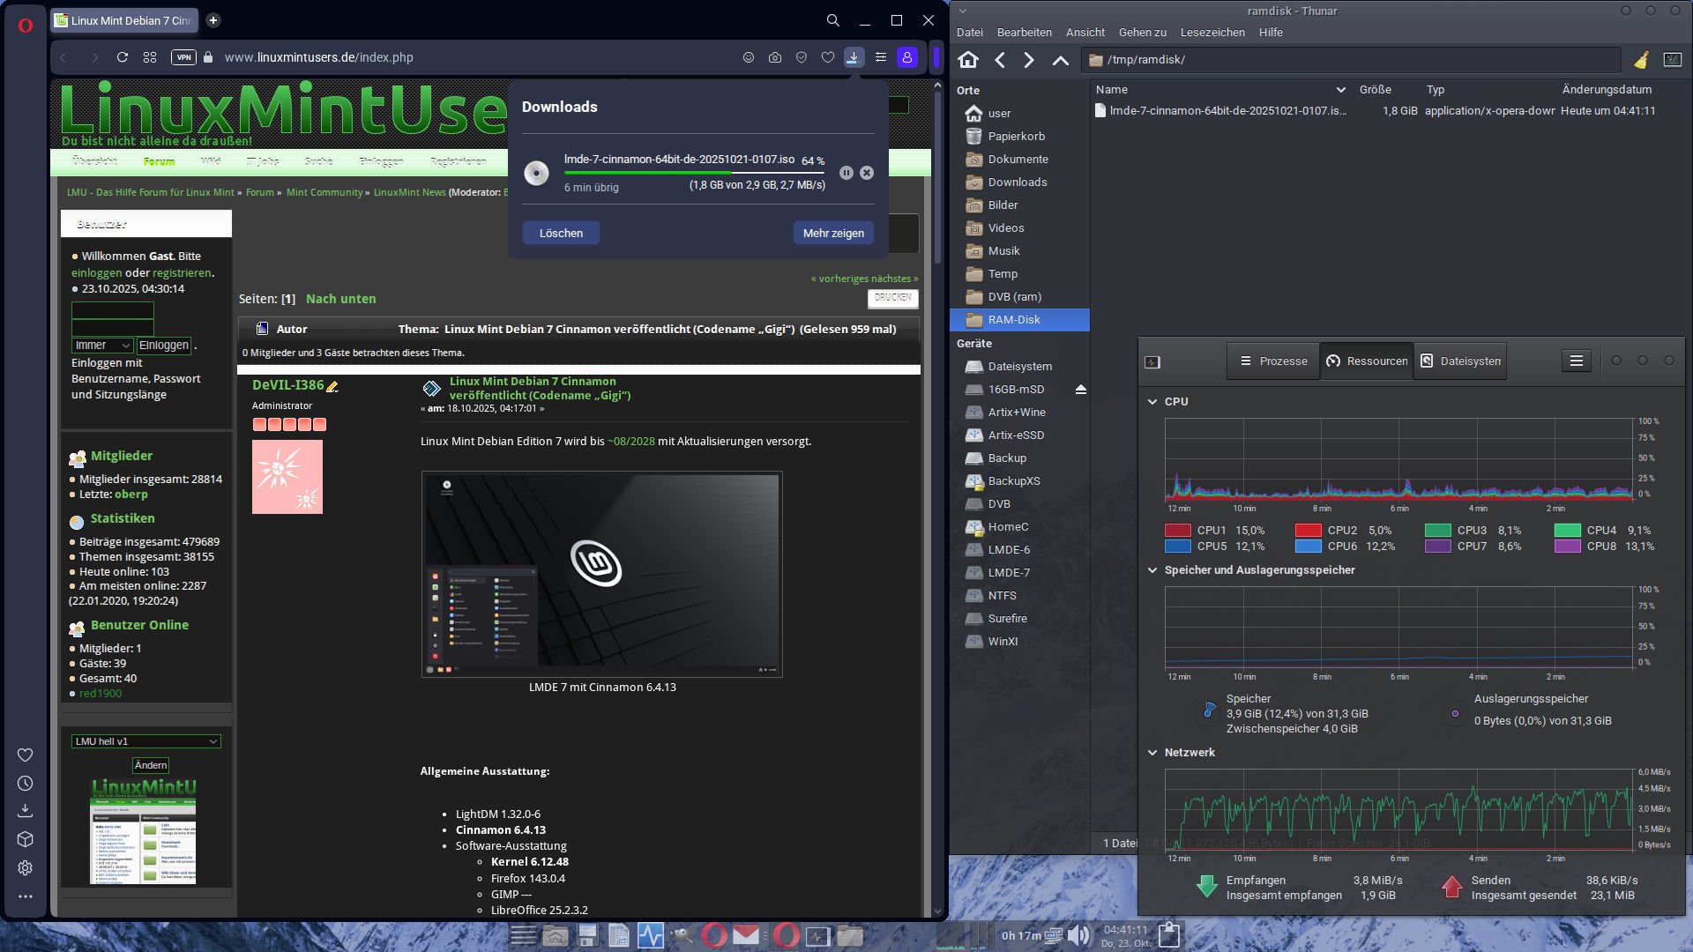The height and width of the screenshot is (952, 1693).
Task: Open the Lesezeichen menu in Thunar
Action: [x=1212, y=32]
